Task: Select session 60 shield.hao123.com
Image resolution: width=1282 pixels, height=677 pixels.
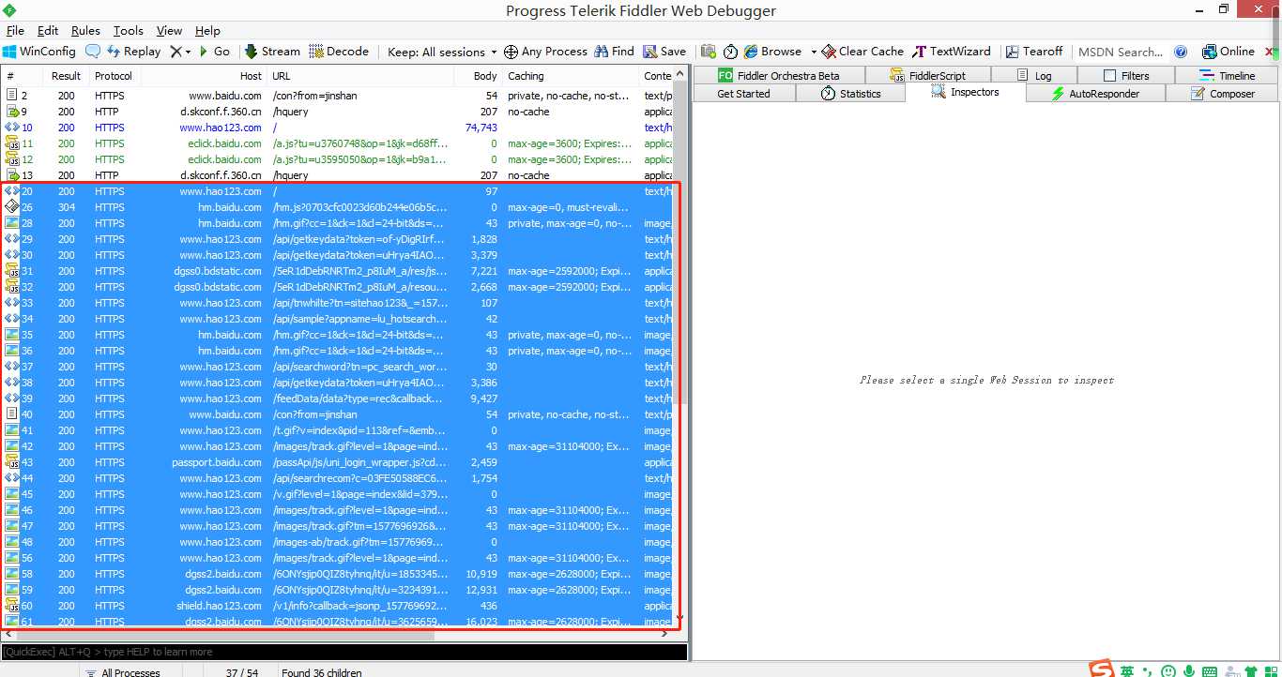Action: (338, 606)
